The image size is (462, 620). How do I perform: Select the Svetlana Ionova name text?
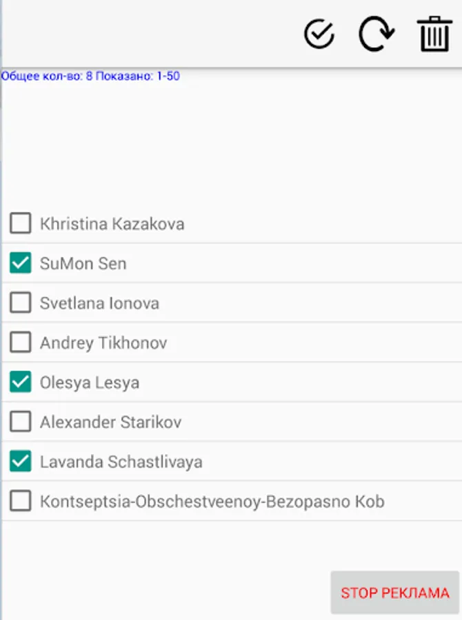[99, 303]
